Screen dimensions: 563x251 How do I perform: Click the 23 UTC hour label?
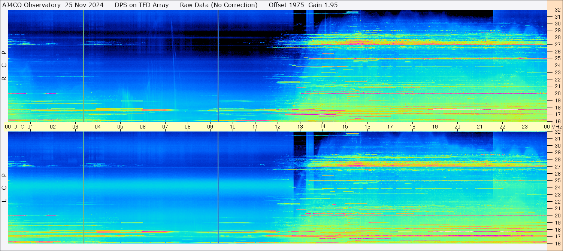pos(525,127)
